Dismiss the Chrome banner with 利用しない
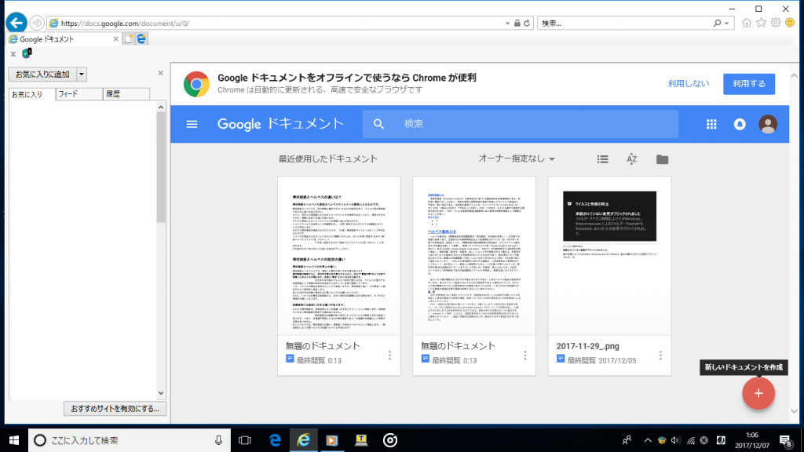The image size is (804, 452). [689, 84]
